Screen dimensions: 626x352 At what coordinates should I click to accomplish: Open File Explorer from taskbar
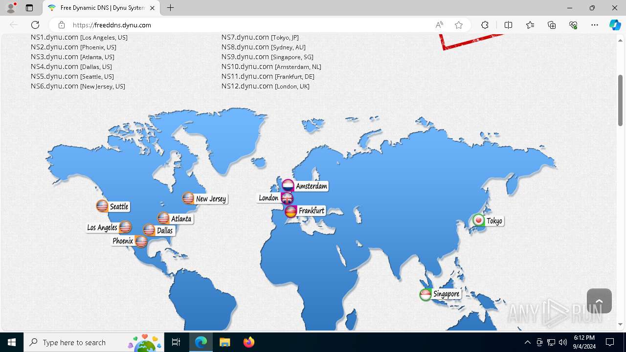(x=224, y=342)
